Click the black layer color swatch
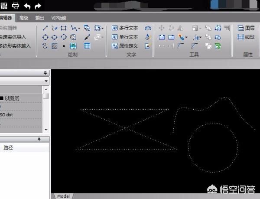 click(2, 98)
